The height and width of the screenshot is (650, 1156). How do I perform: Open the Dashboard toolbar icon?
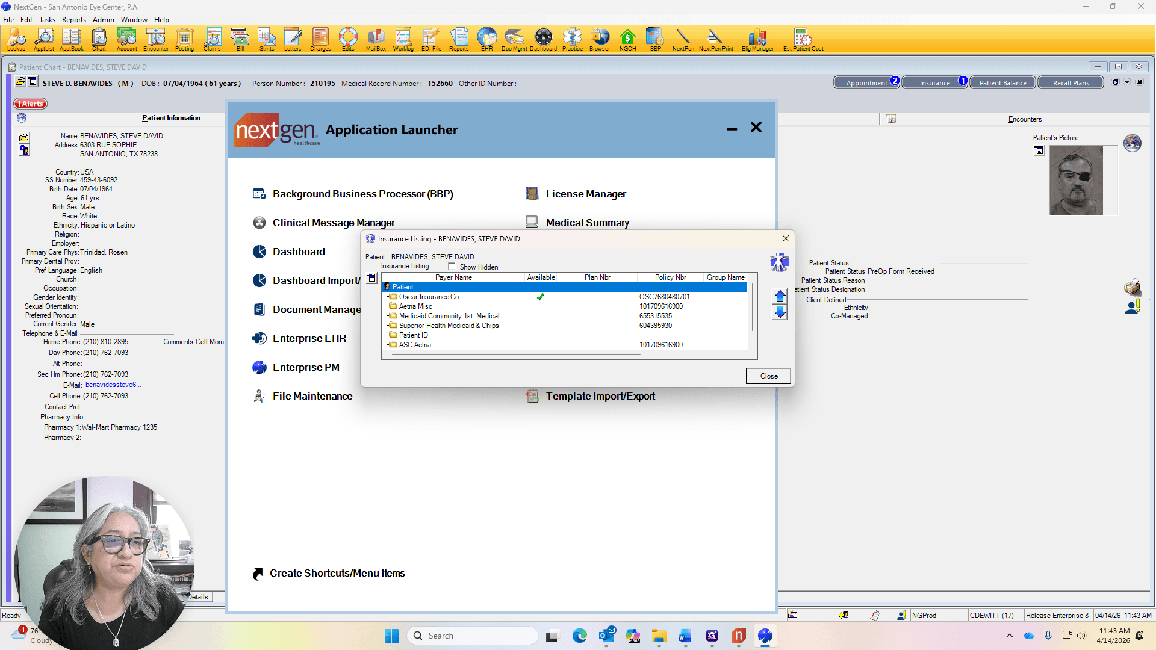click(543, 40)
